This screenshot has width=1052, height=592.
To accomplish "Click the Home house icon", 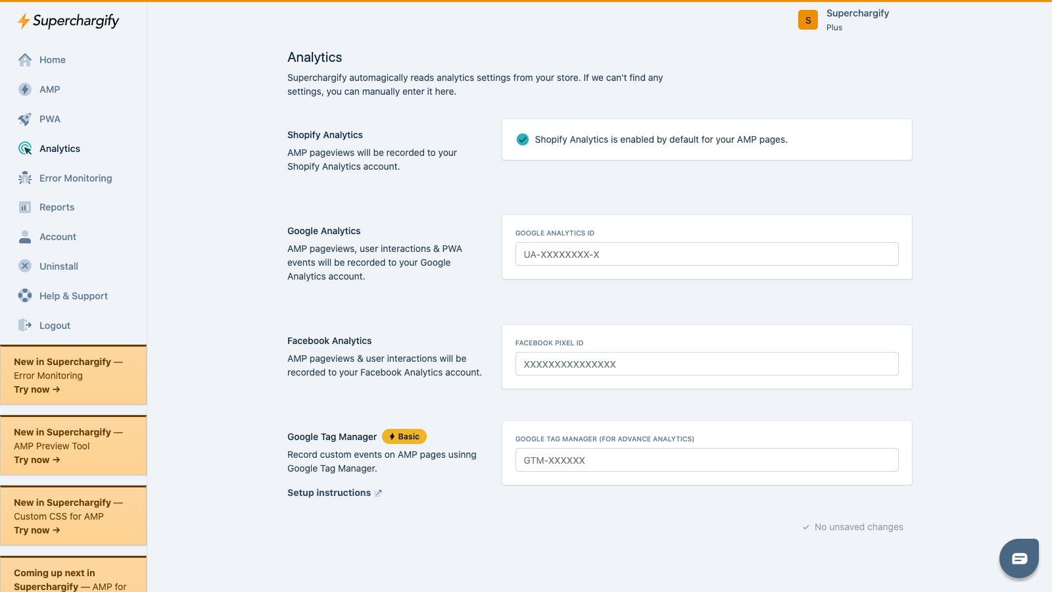I will click(x=25, y=60).
